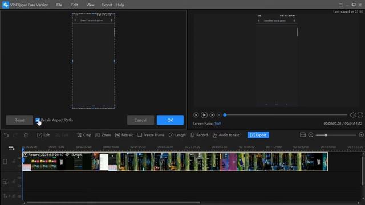This screenshot has width=365, height=205.
Task: Select the Crop tool
Action: [x=84, y=135]
